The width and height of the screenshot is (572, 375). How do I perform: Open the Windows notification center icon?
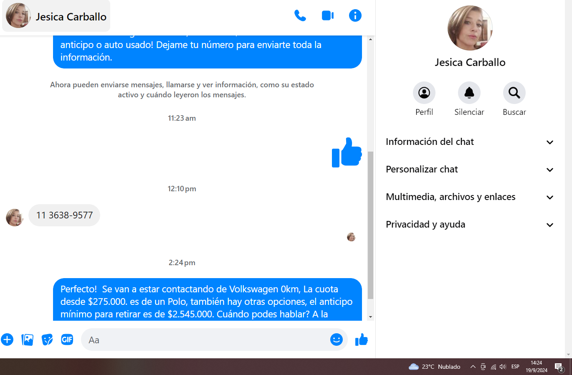[x=559, y=367]
